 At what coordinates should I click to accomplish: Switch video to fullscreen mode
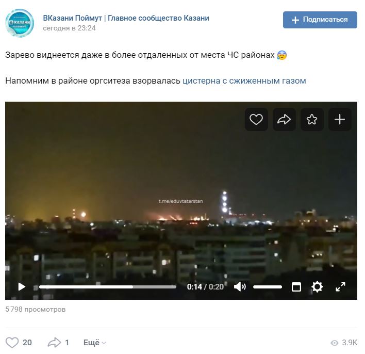340,286
